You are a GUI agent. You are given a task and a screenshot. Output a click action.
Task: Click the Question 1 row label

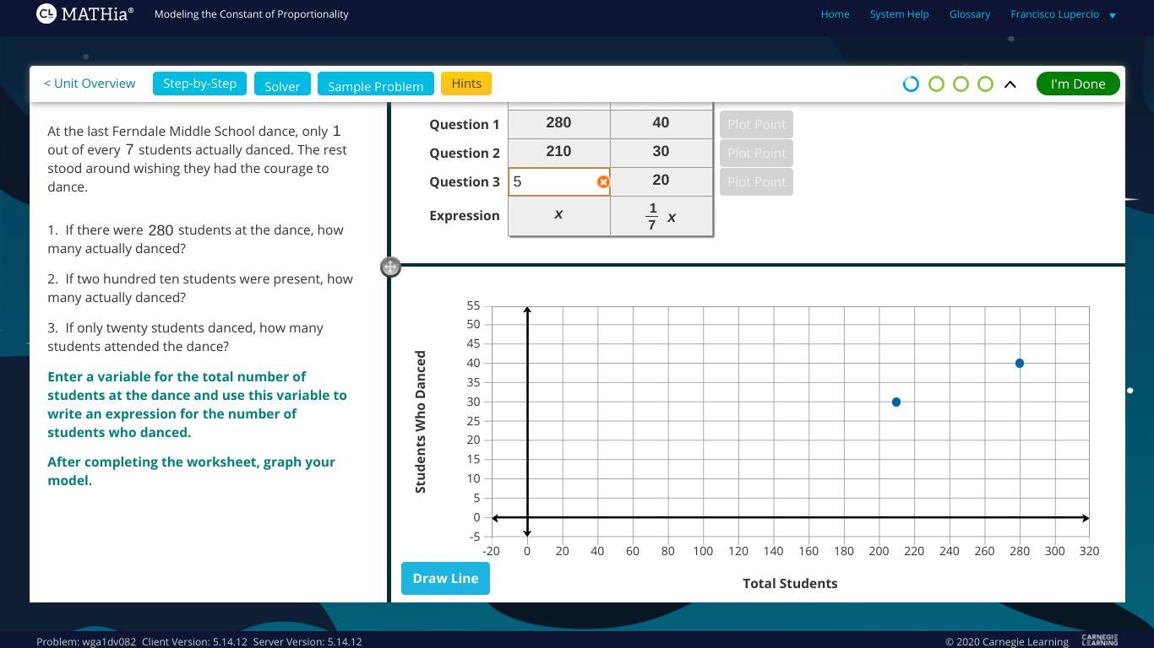(465, 124)
